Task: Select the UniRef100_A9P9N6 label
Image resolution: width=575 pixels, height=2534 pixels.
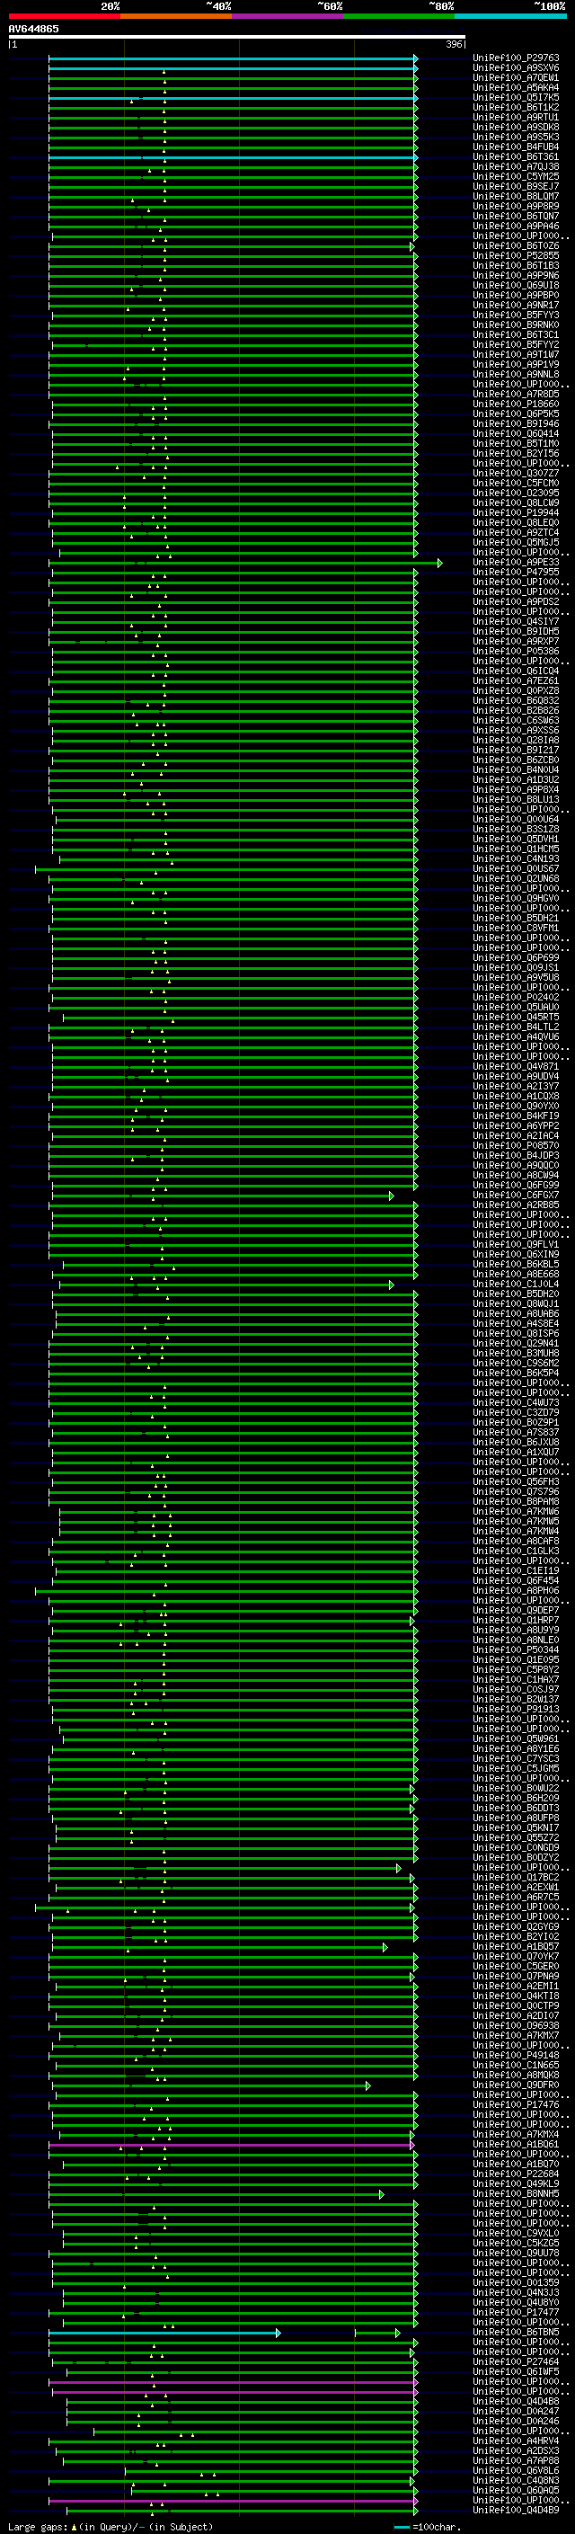Action: (516, 275)
